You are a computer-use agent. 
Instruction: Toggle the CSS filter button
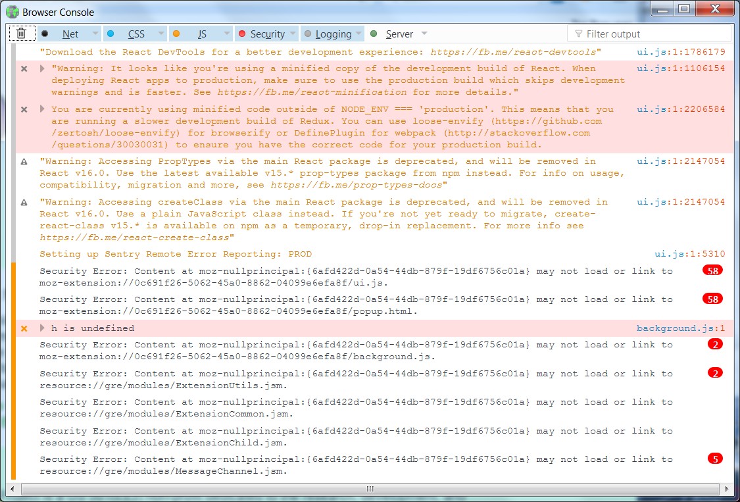(130, 34)
